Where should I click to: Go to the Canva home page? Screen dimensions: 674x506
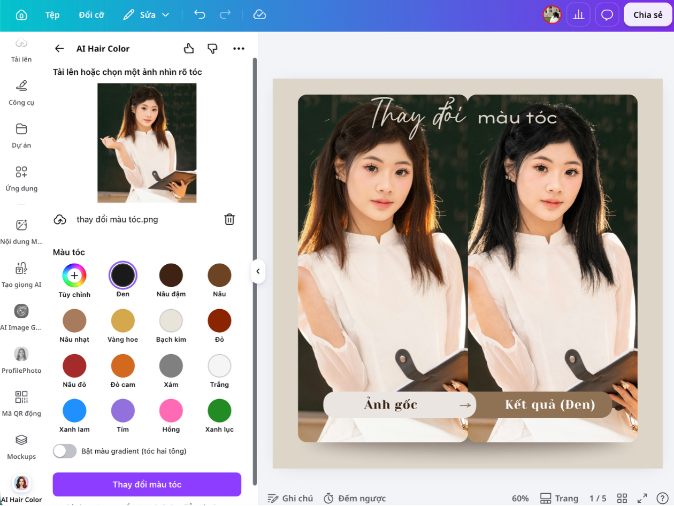pos(21,15)
